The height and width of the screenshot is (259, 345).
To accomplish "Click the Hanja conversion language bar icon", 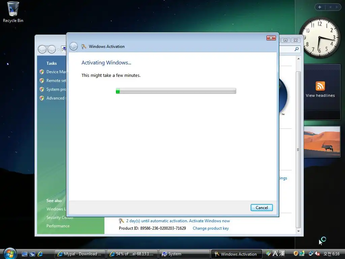I will 282,254.
